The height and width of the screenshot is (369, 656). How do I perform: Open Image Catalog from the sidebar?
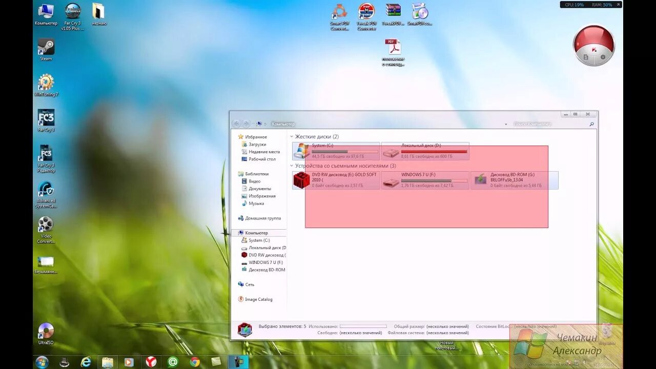[259, 299]
